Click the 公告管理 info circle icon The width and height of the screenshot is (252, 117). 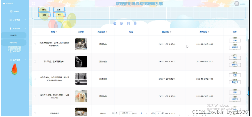(x=11, y=20)
